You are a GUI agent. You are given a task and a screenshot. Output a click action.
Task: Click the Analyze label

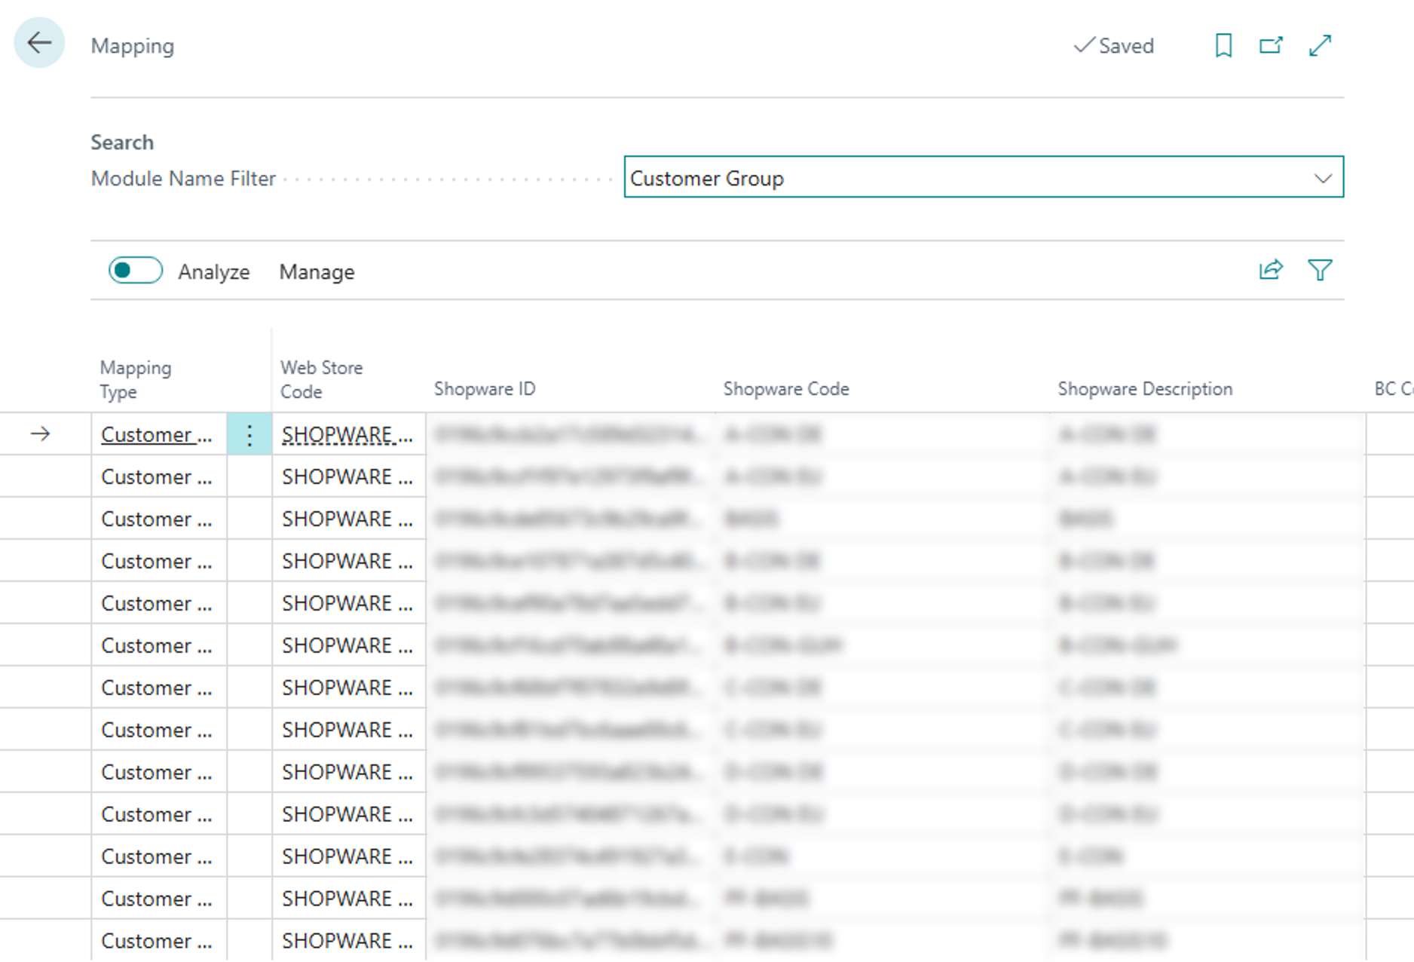(x=214, y=272)
